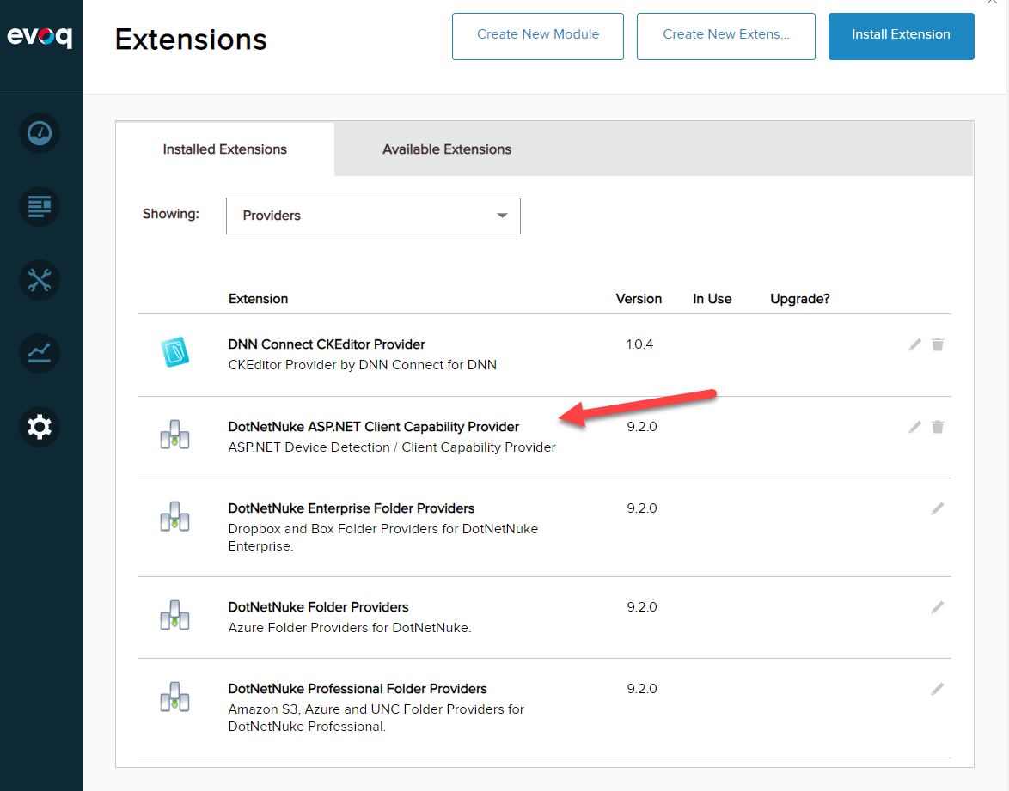1009x791 pixels.
Task: Click 'Azure Folder Providers for DotNetNuke.' description
Action: [350, 628]
